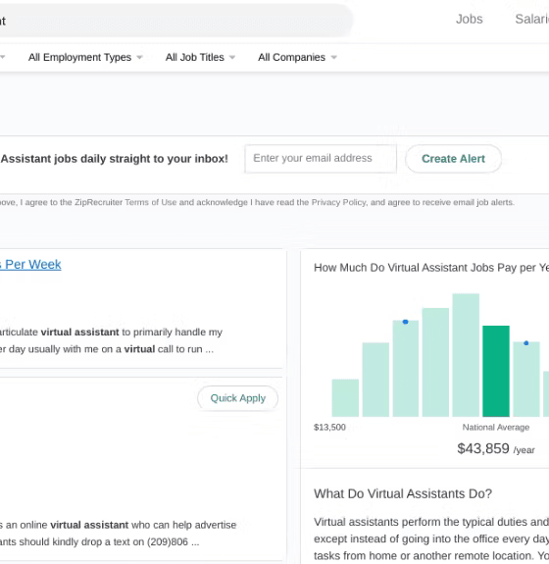Click the shortest leftmost bar in salary chart
The image size is (549, 564).
pyautogui.click(x=345, y=398)
